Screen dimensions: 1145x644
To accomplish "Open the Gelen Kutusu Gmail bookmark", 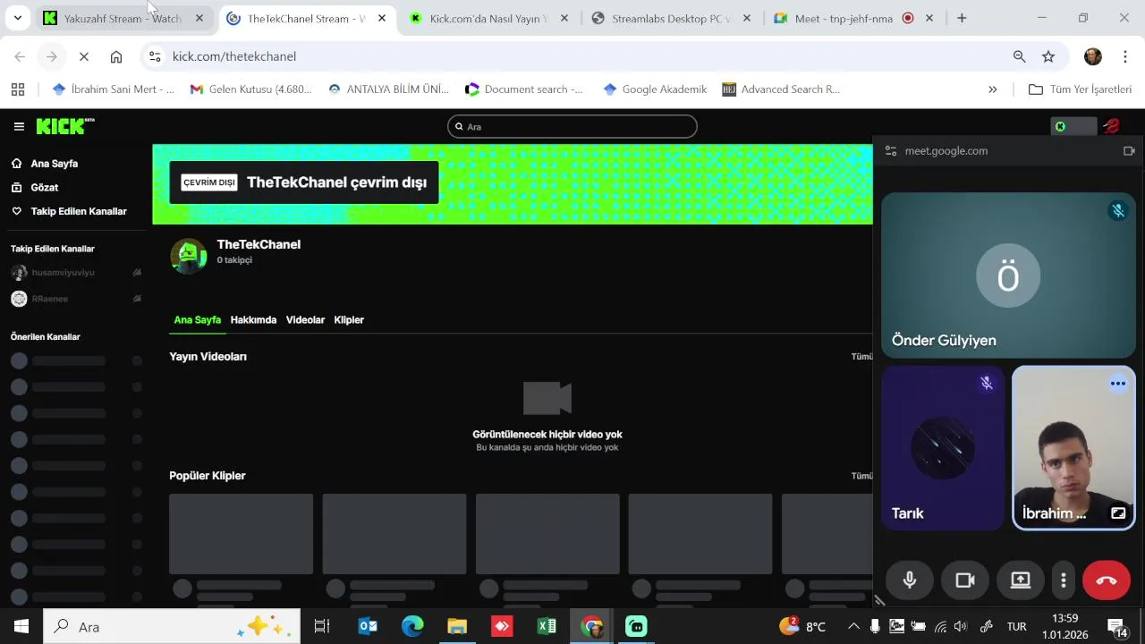I will [251, 89].
